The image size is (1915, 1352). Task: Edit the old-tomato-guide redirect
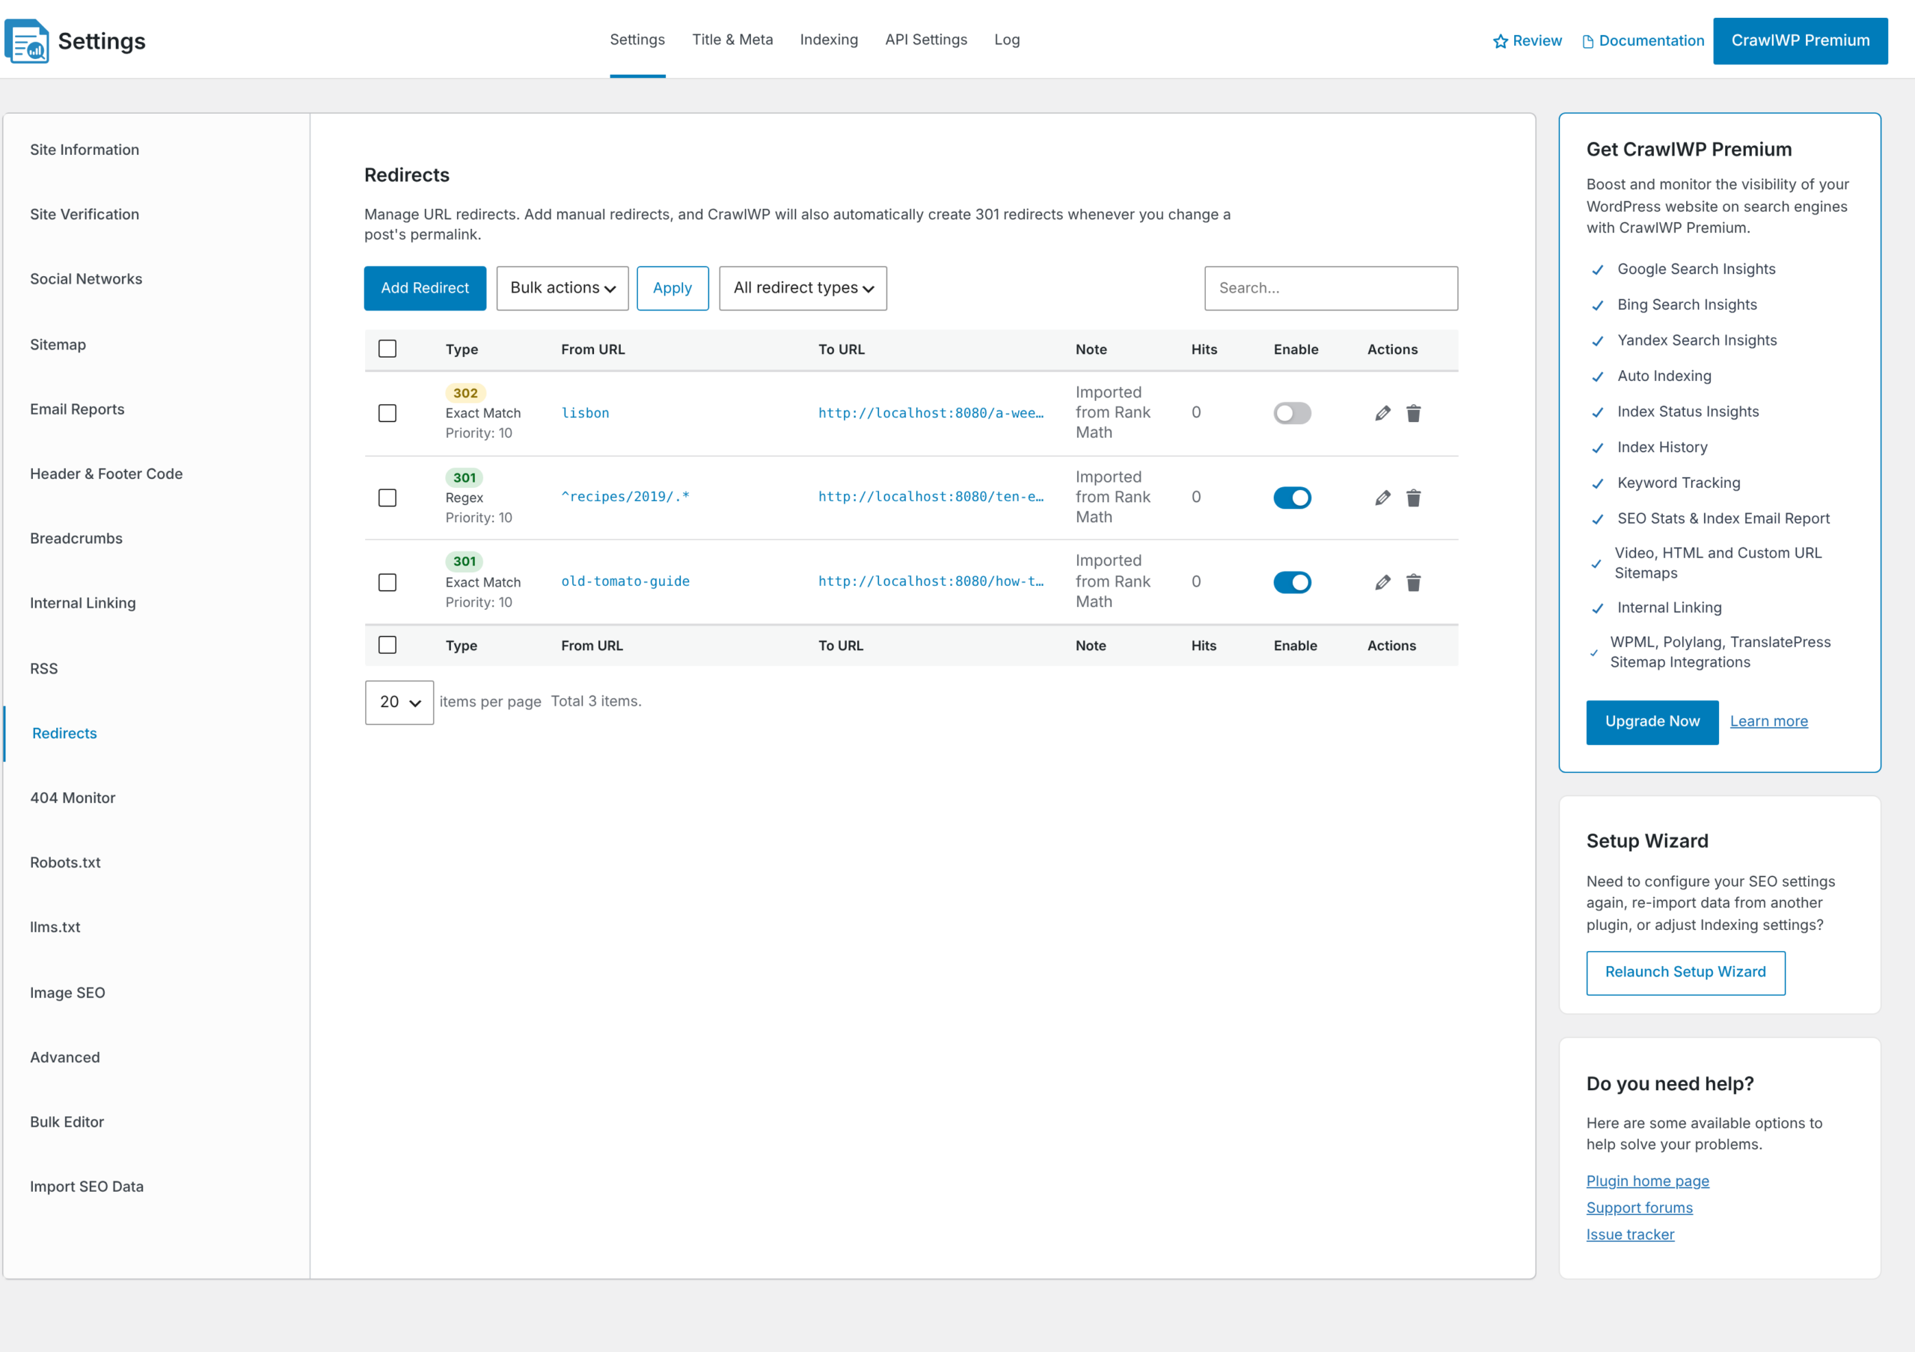(1382, 582)
